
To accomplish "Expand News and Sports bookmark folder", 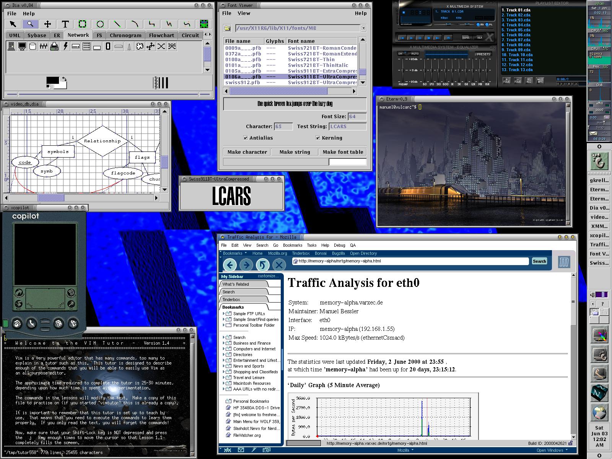I will pos(224,366).
